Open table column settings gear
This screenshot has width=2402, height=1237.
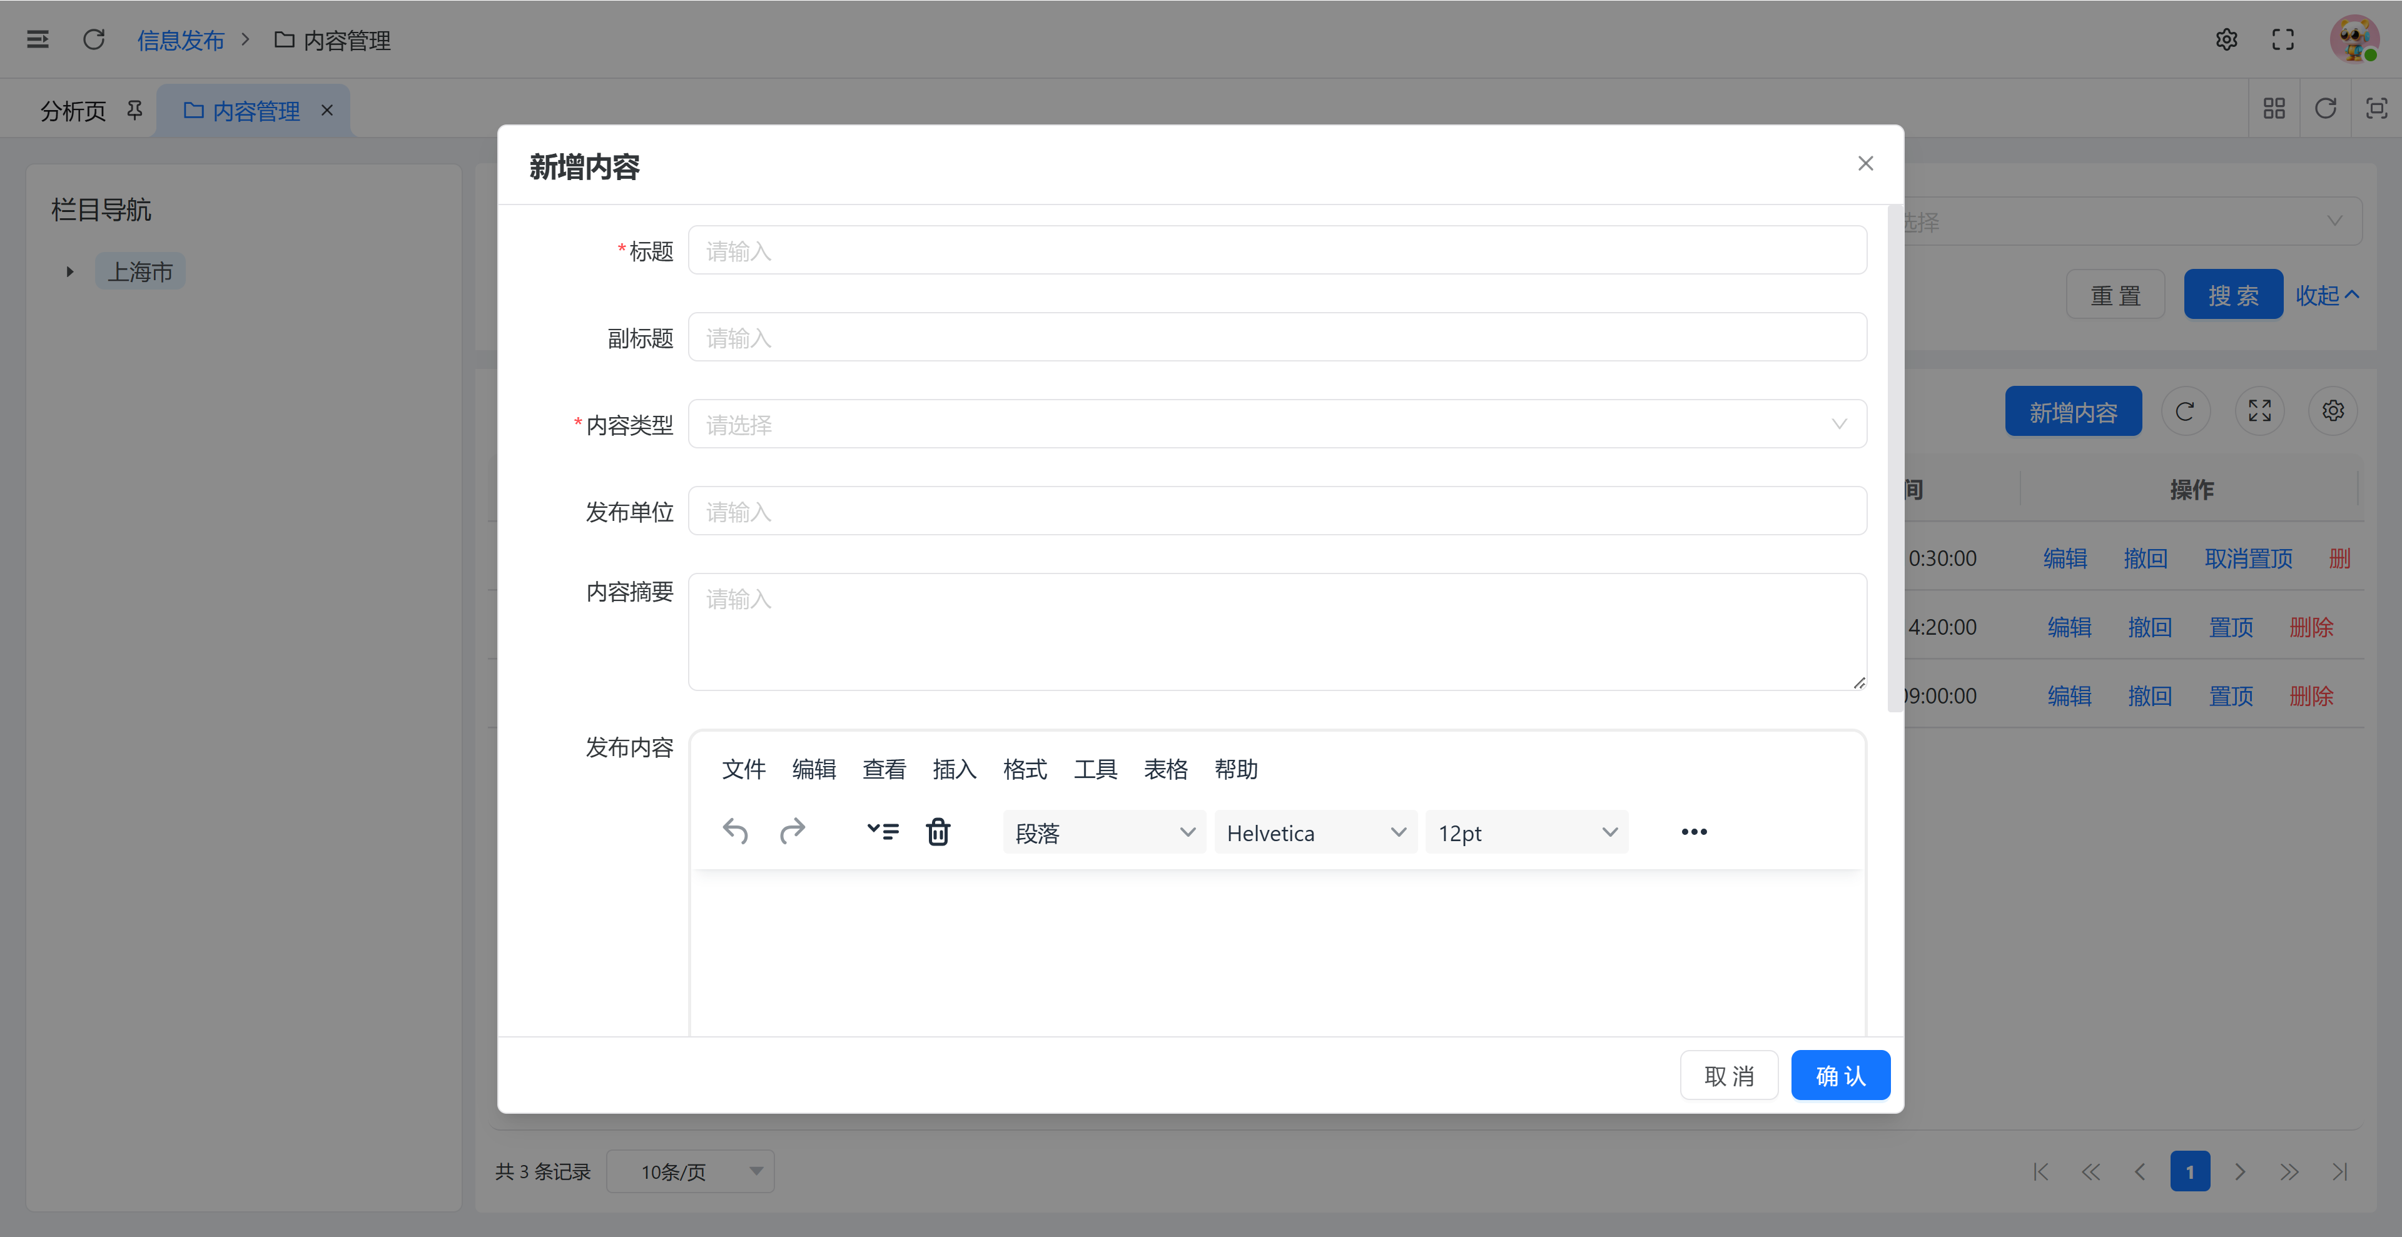[2333, 411]
